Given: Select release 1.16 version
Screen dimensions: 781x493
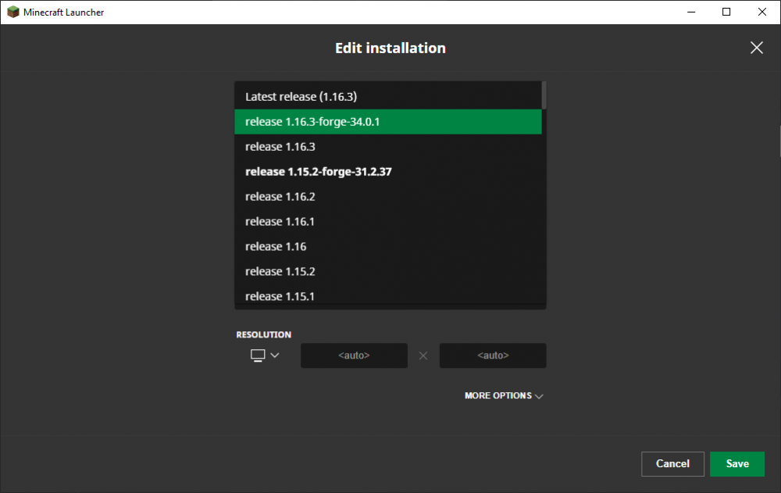Looking at the screenshot, I should point(276,247).
